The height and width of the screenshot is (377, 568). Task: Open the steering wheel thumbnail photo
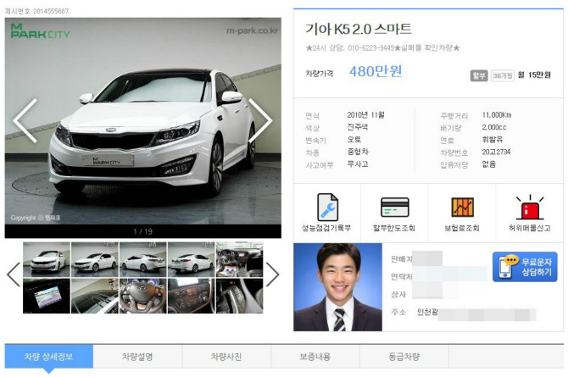[x=142, y=296]
